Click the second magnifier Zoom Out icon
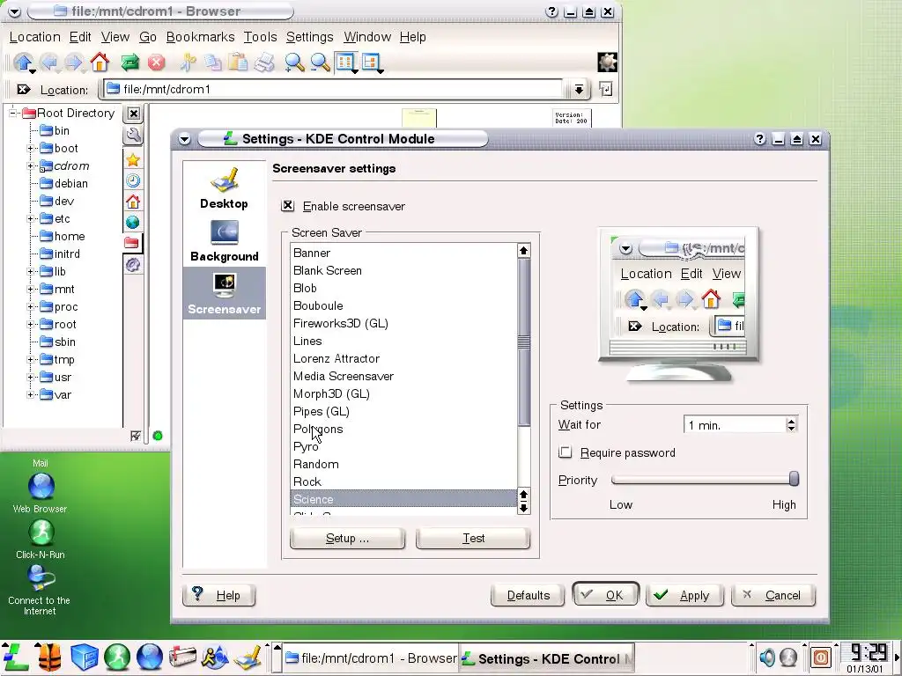The height and width of the screenshot is (676, 902). [x=320, y=62]
